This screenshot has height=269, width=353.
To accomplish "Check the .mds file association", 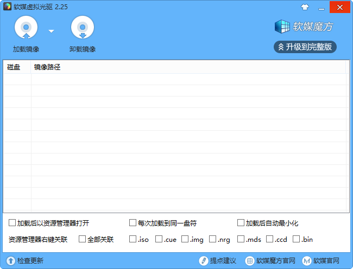I will [x=241, y=239].
